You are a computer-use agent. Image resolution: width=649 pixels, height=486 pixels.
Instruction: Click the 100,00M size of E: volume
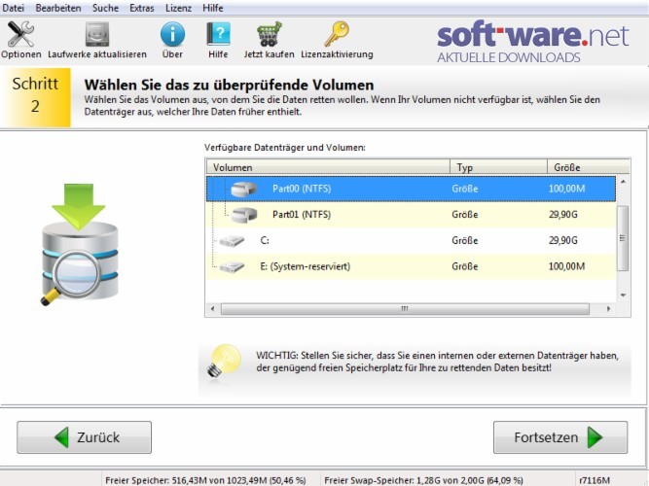pos(566,266)
